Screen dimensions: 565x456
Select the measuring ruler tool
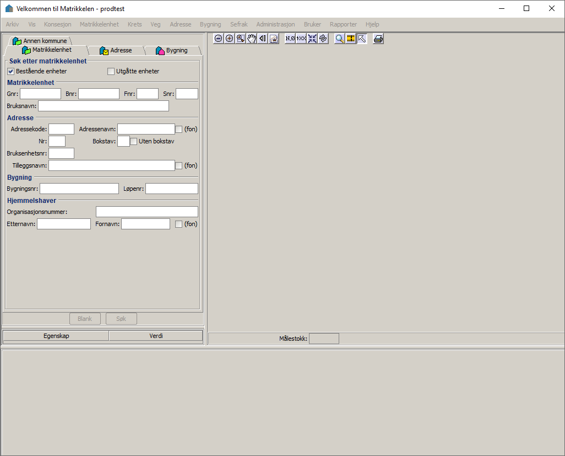coord(351,39)
